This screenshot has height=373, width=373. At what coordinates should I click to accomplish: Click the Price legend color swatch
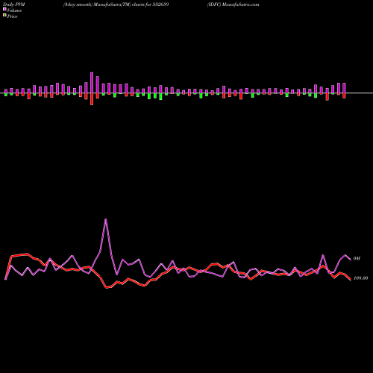point(4,16)
